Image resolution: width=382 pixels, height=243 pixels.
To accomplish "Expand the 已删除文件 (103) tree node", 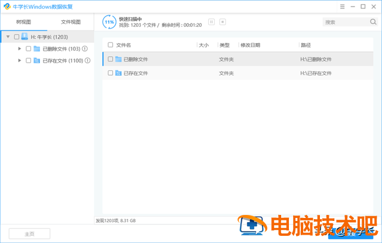I will (20, 49).
